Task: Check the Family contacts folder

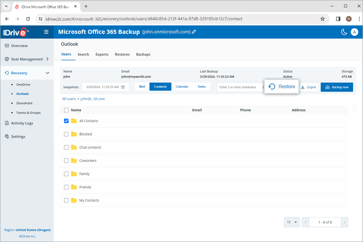Action: (66, 174)
